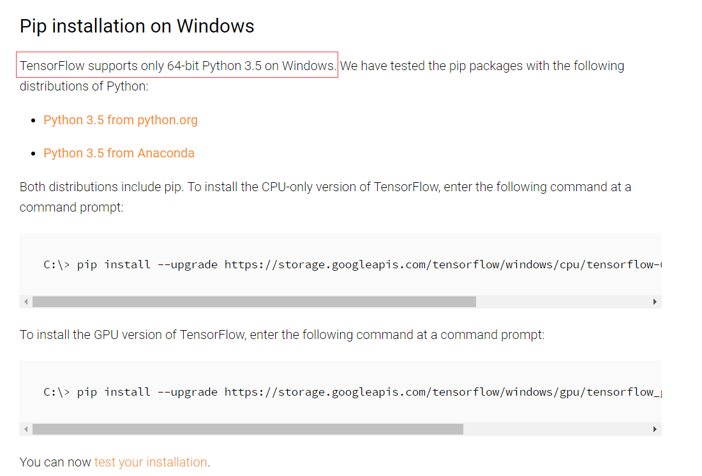Follow the test your installation link
This screenshot has height=476, width=702.
point(151,462)
